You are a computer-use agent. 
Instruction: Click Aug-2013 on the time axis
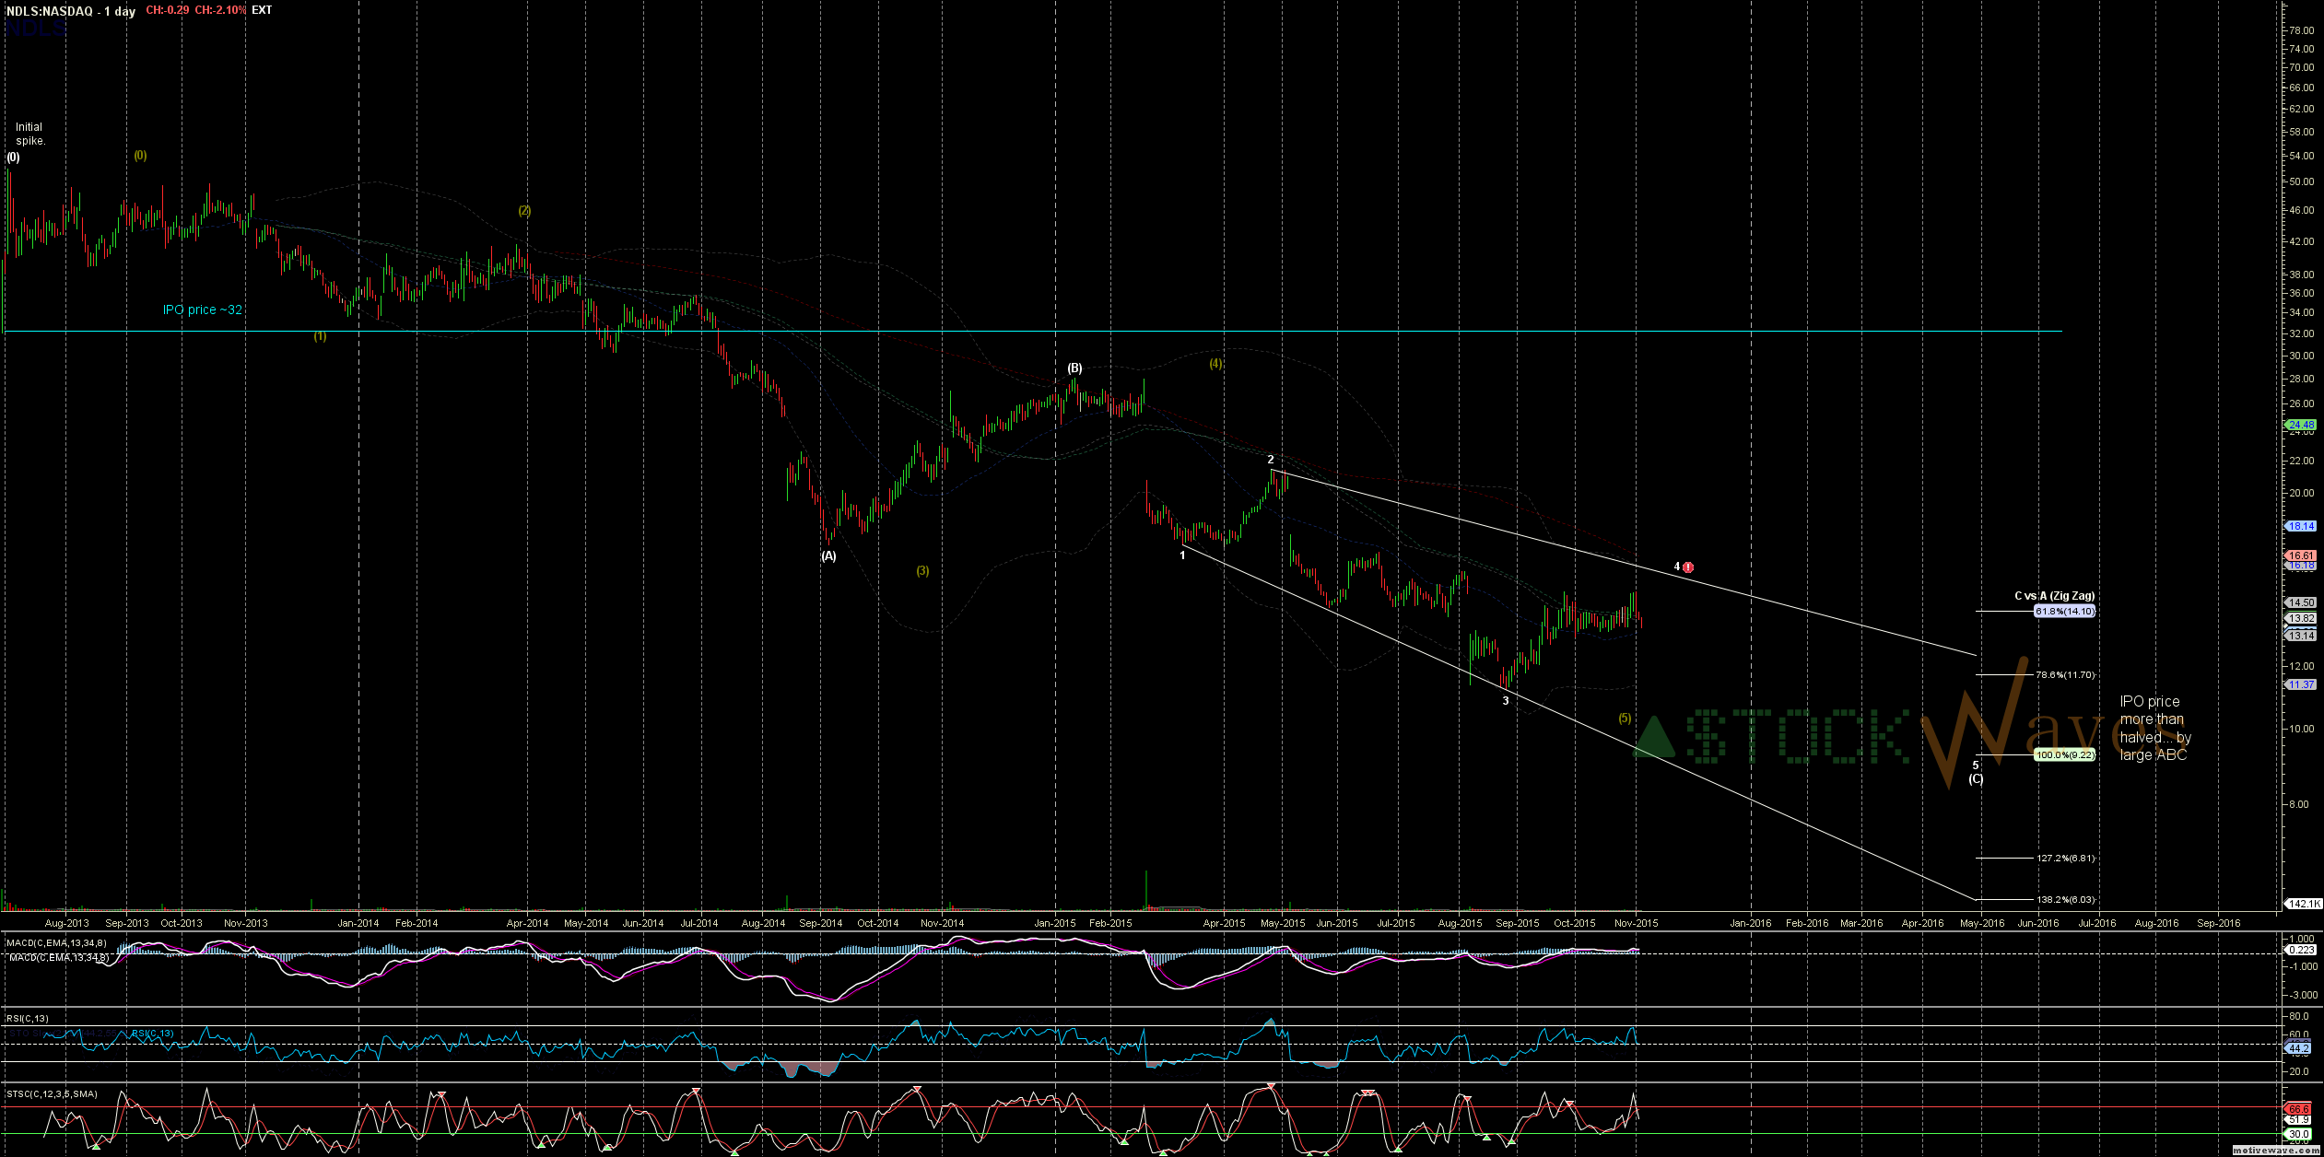[x=67, y=923]
